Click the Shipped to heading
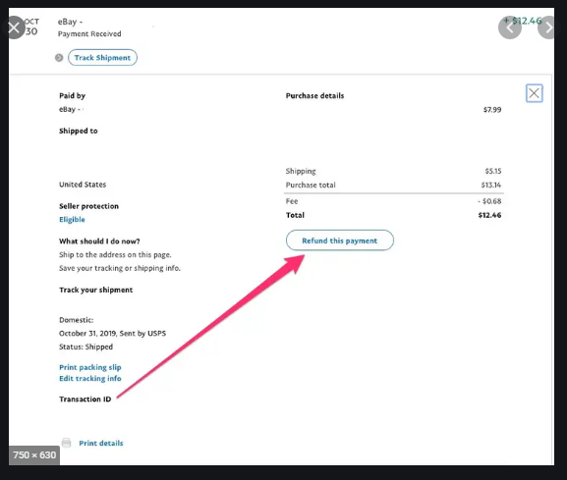567x480 pixels. 78,131
